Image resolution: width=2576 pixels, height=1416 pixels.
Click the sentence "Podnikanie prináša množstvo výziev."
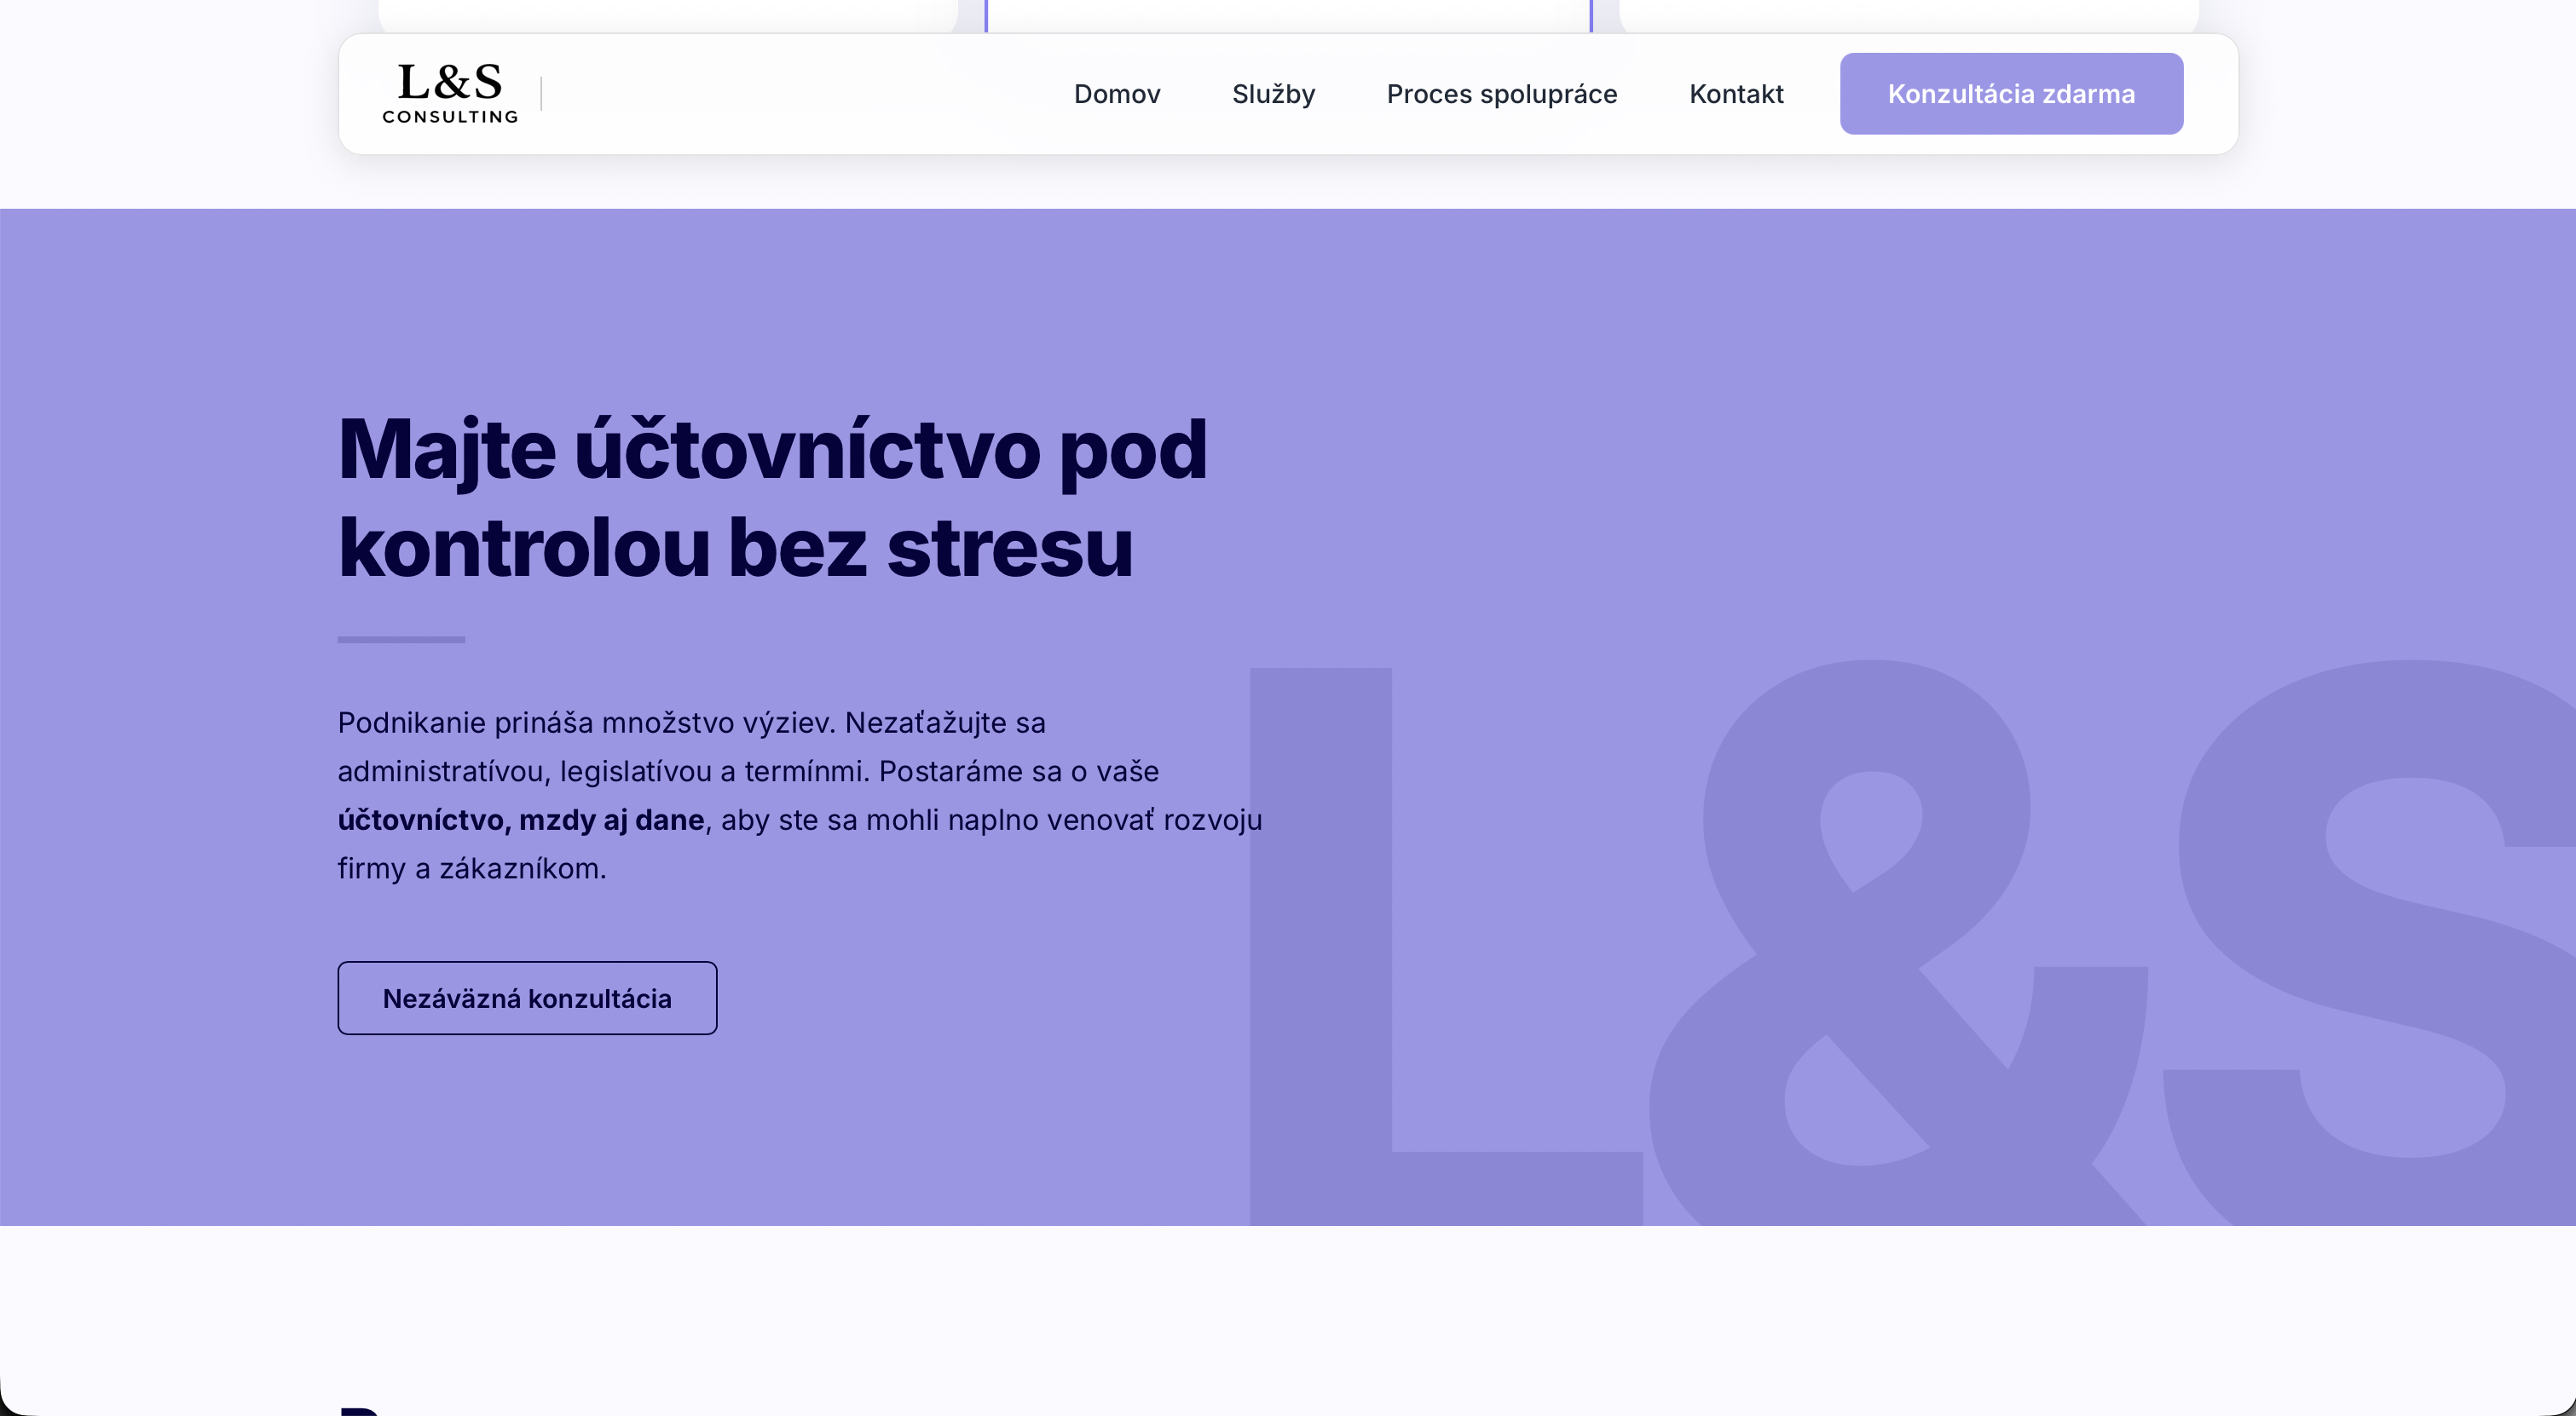(586, 722)
